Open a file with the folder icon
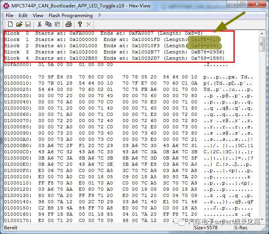The height and width of the screenshot is (234, 269). tap(19, 24)
